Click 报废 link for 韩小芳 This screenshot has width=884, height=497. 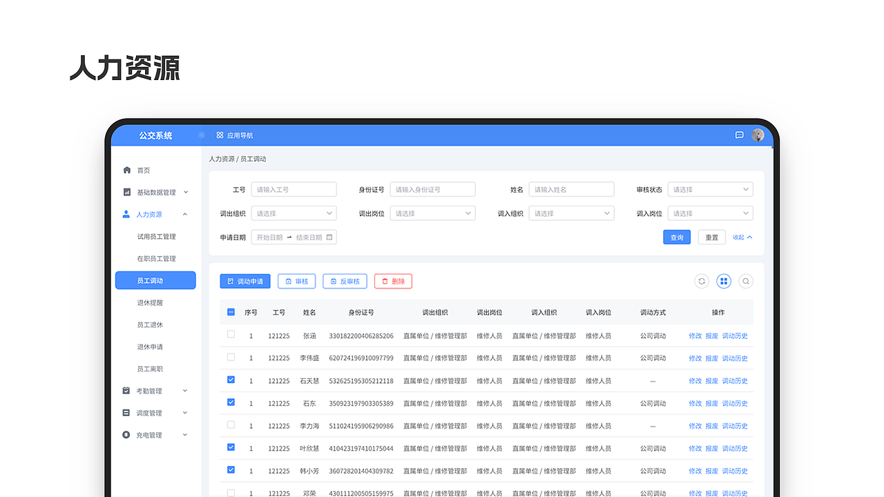coord(712,471)
